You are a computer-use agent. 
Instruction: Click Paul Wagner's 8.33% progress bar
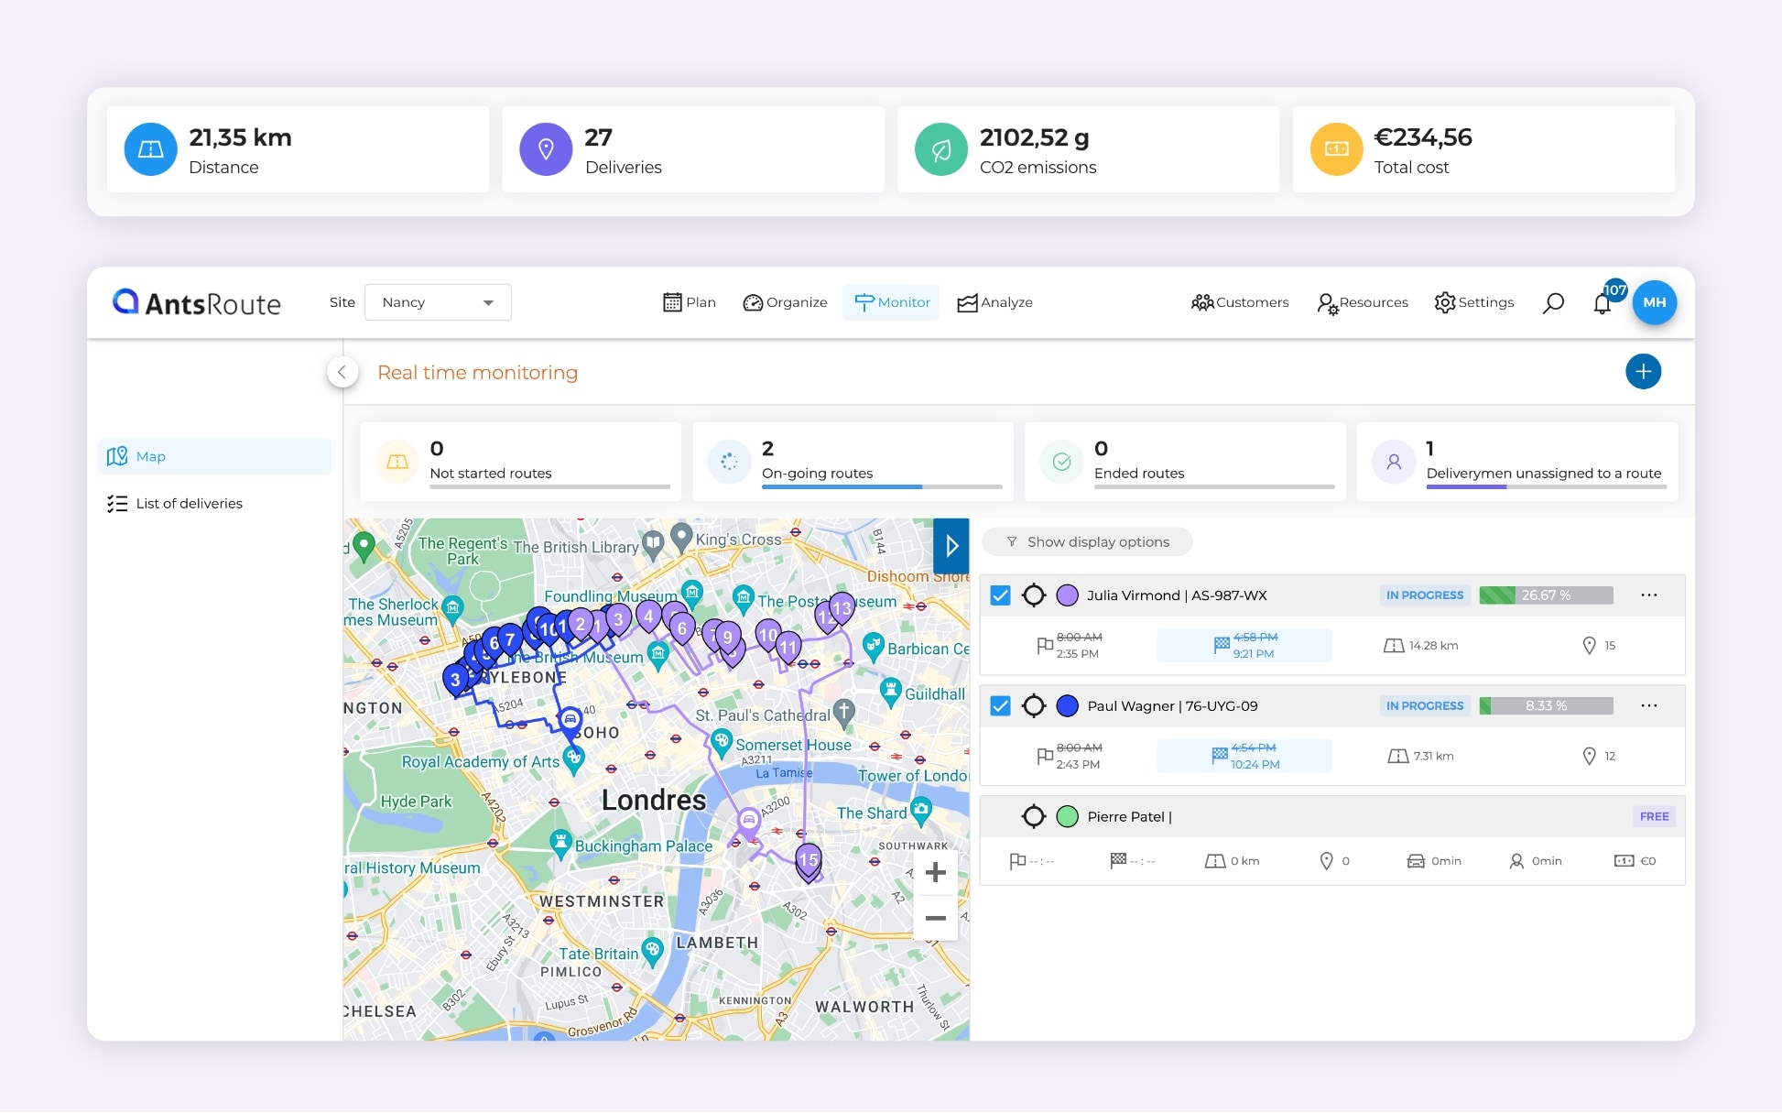[1546, 705]
